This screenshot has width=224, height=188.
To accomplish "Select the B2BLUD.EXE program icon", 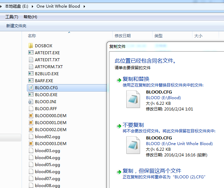I will [31, 74].
